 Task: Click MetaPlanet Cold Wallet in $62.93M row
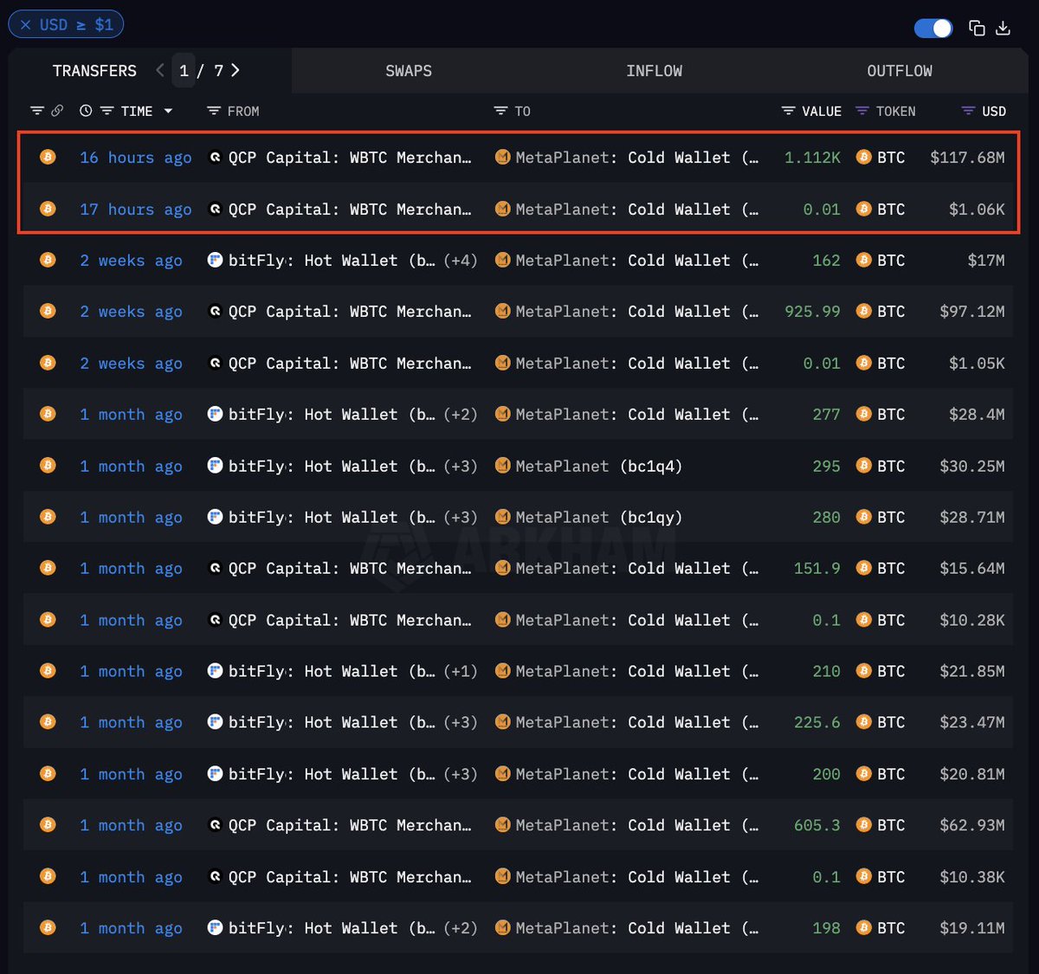point(636,825)
